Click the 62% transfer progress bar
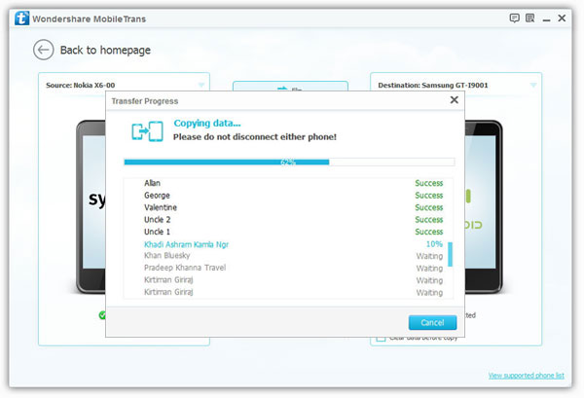This screenshot has height=398, width=584. tap(289, 162)
